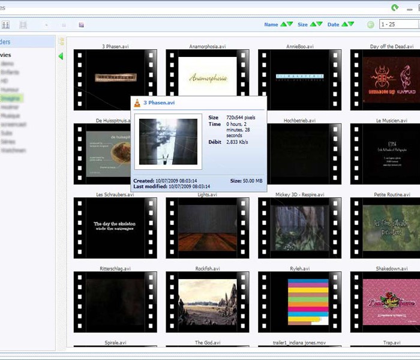Select the Day off the Dead.avi thumbnail

tap(385, 80)
